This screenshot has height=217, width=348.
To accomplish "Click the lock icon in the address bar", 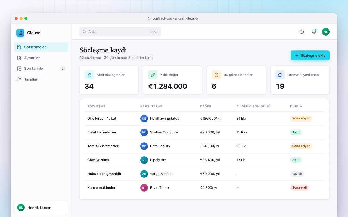I will point(149,18).
